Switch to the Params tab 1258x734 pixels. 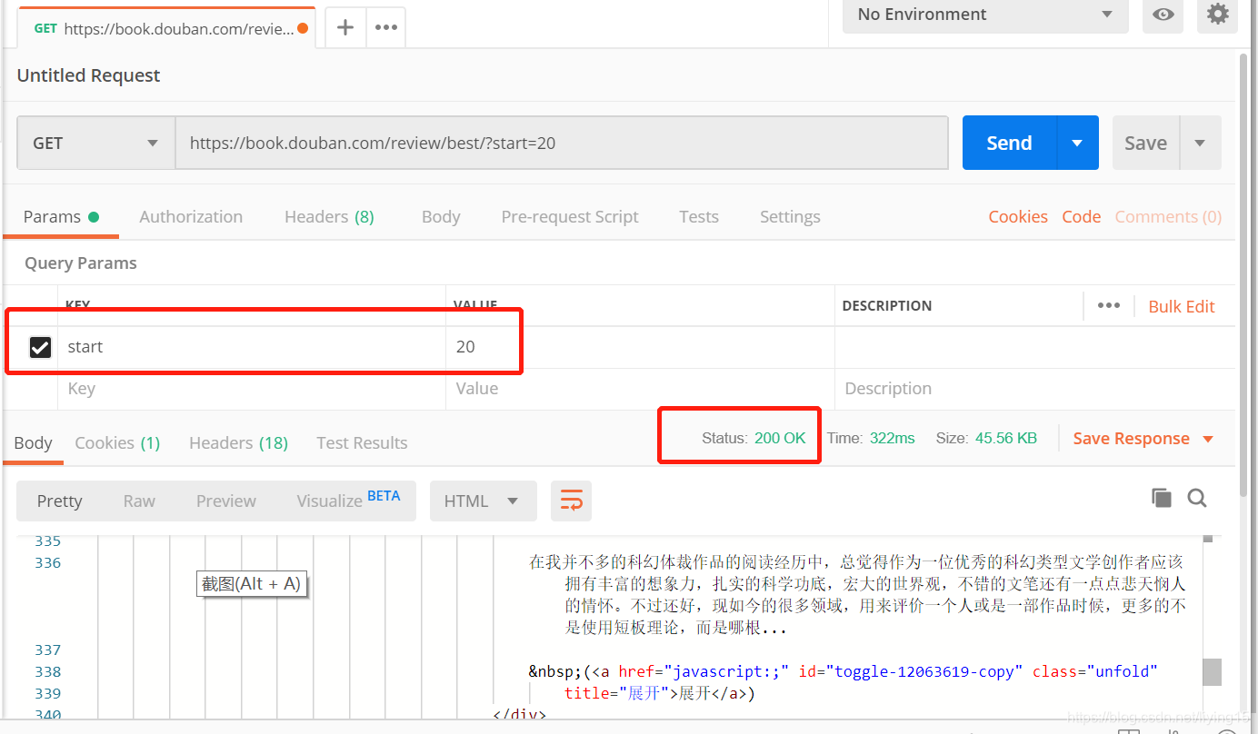coord(61,216)
